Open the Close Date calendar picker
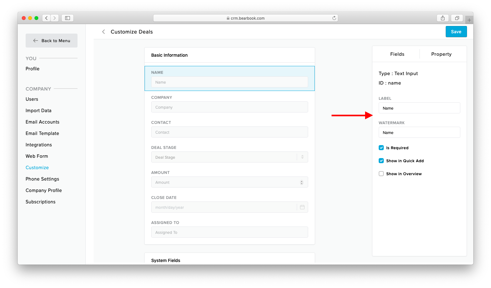The image size is (491, 288). pyautogui.click(x=302, y=207)
